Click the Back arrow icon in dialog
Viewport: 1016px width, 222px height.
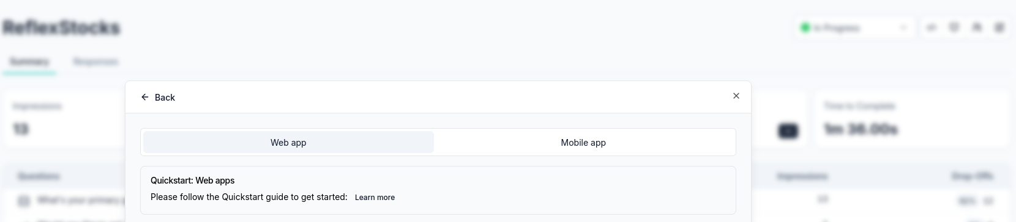pos(145,97)
